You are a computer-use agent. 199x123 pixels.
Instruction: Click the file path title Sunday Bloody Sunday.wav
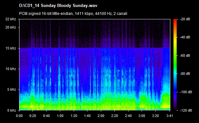pyautogui.click(x=58, y=6)
